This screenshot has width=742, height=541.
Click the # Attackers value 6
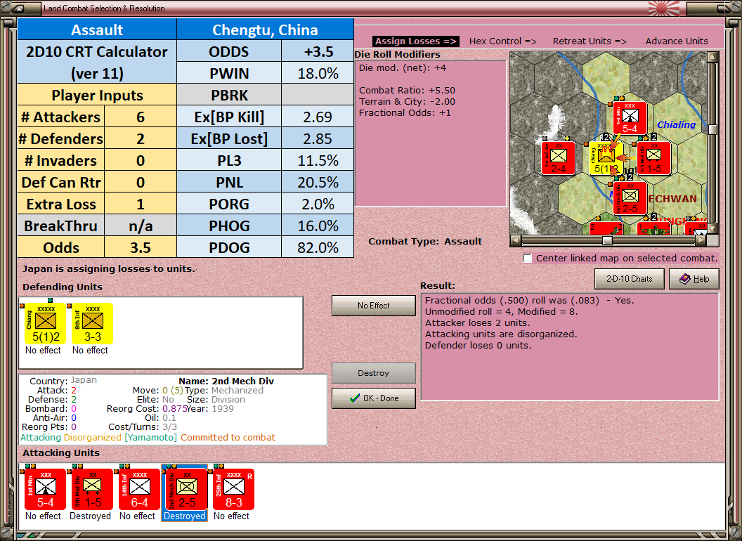[141, 117]
